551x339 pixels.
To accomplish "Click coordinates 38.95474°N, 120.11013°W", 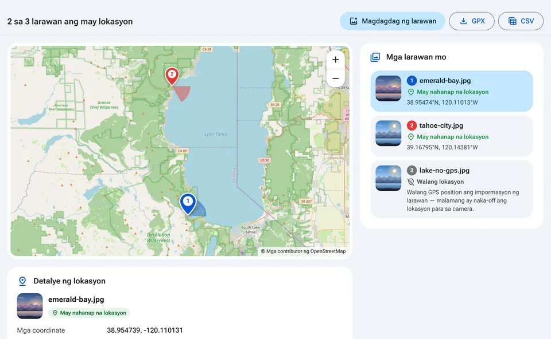I will coord(442,103).
